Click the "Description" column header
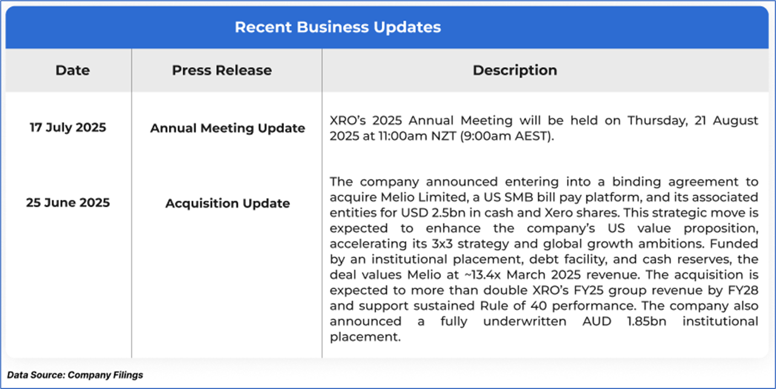Image resolution: width=776 pixels, height=389 pixels. tap(515, 71)
